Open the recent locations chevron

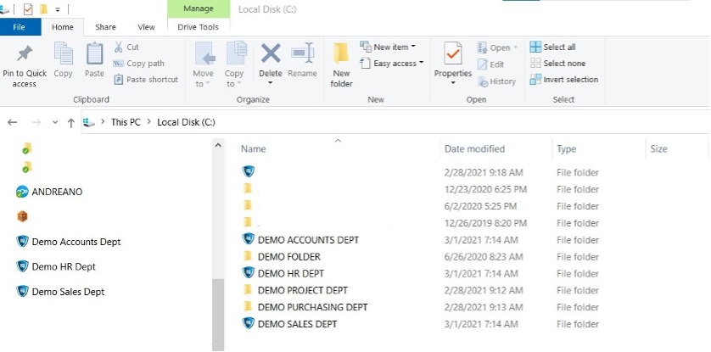tap(56, 122)
